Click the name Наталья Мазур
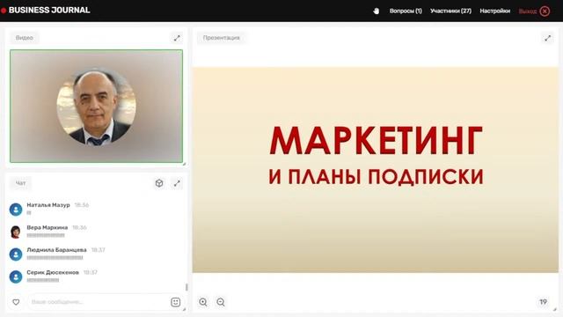 pyautogui.click(x=48, y=205)
